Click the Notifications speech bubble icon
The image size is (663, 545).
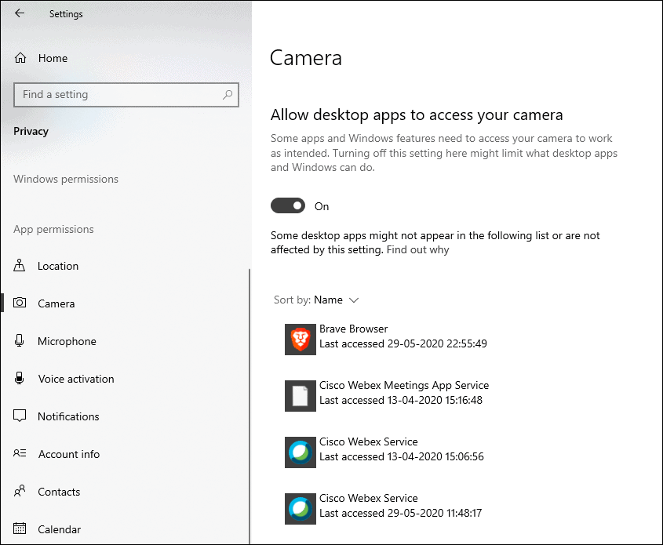click(x=20, y=416)
